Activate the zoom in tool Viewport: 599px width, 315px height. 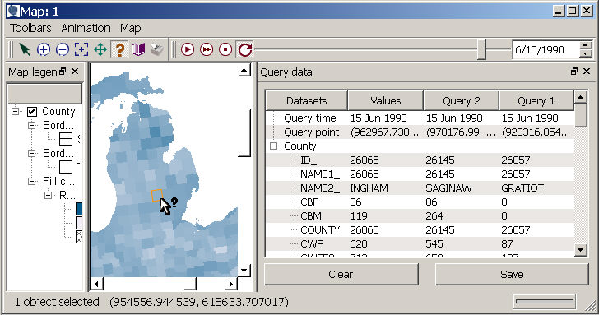[x=44, y=49]
